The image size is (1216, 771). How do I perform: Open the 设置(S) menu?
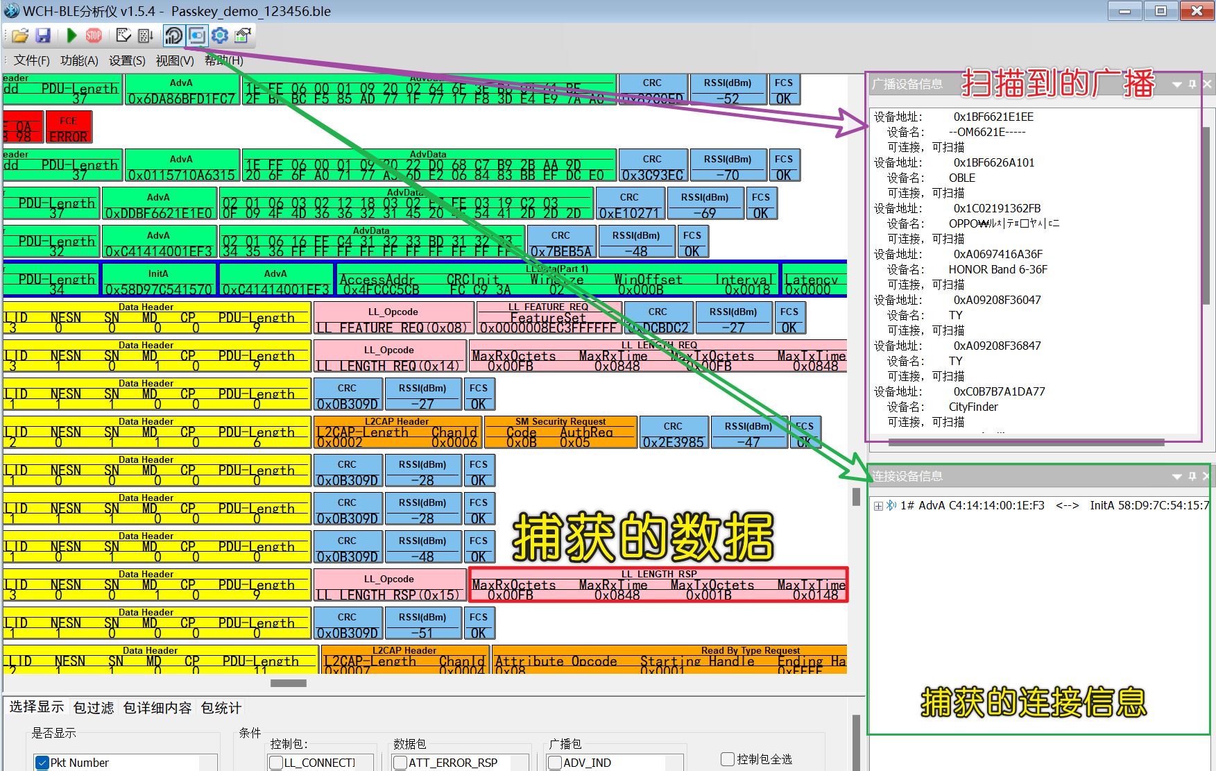click(x=127, y=60)
